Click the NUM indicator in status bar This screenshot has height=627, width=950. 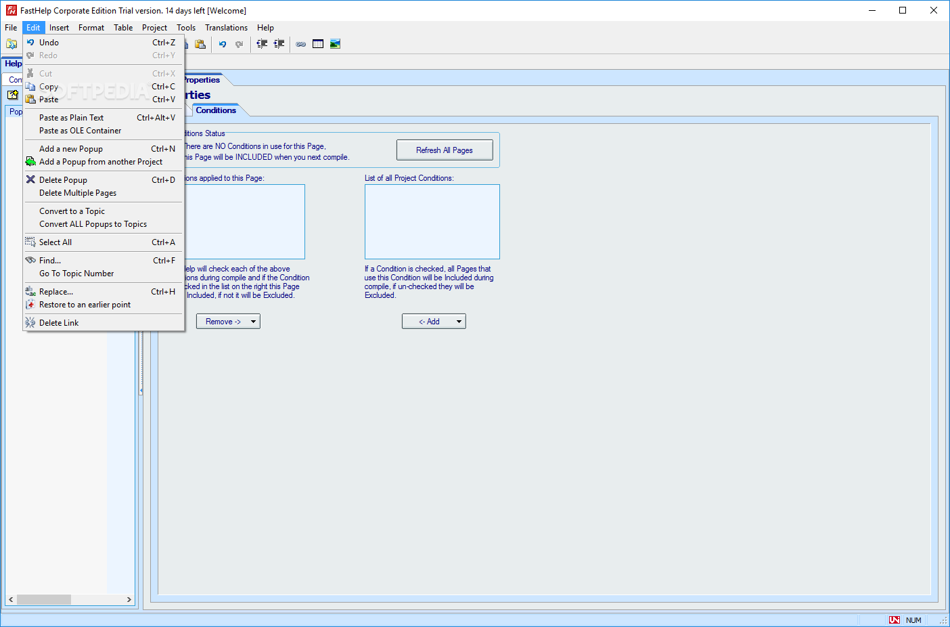coord(913,620)
